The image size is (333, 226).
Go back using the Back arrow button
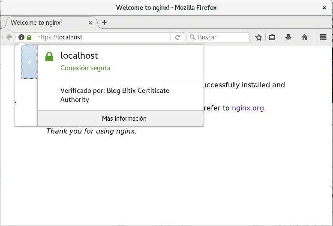(x=9, y=37)
